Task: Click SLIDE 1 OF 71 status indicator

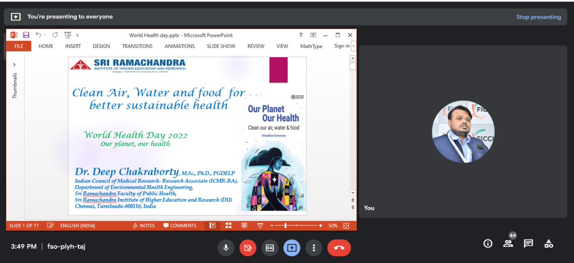Action: 24,225
